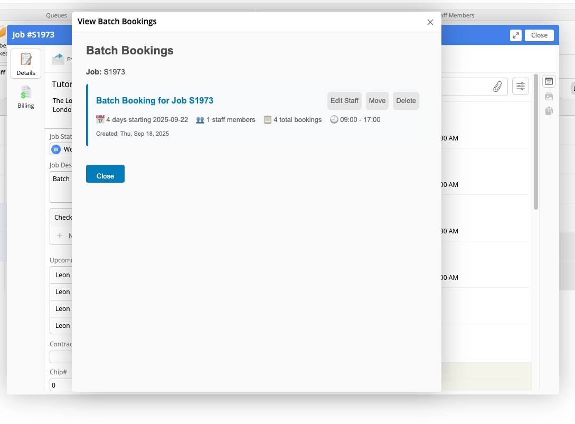
Task: Click the job notes vertical scrollbar
Action: (536, 143)
